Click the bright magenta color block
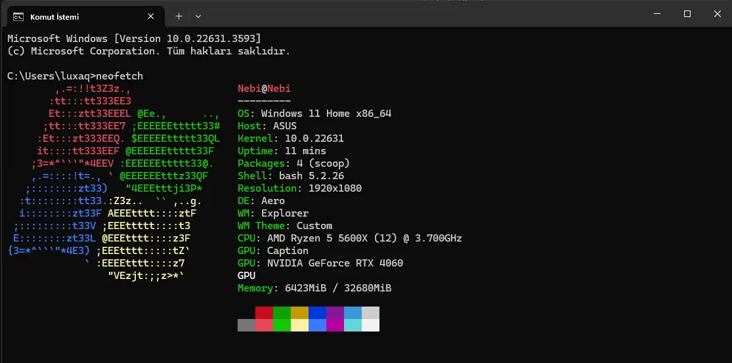 point(335,325)
